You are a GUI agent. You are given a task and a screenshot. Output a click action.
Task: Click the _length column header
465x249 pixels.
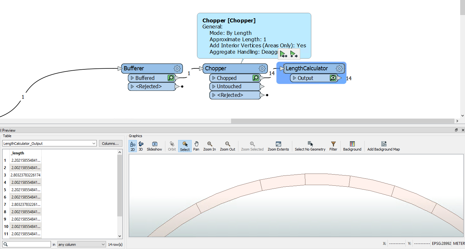[25, 153]
